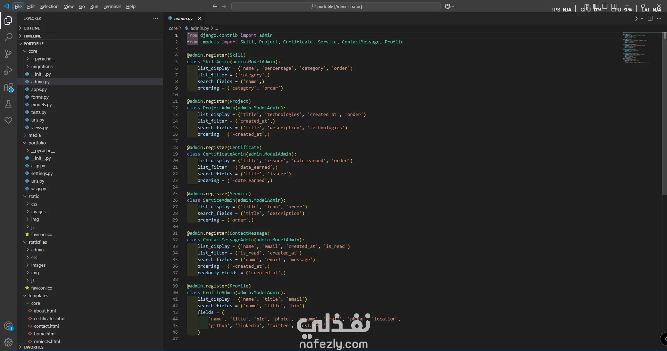Open models.py in the explorer
Image resolution: width=667 pixels, height=351 pixels.
coord(90,105)
